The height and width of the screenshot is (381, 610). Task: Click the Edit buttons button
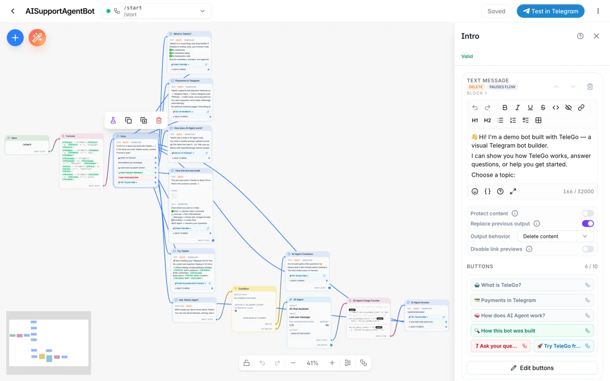click(x=532, y=368)
